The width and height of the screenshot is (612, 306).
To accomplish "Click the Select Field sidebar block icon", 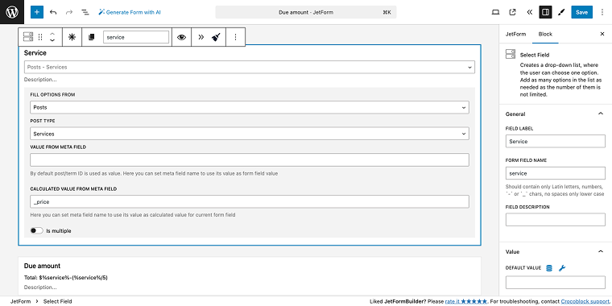I will click(x=511, y=54).
